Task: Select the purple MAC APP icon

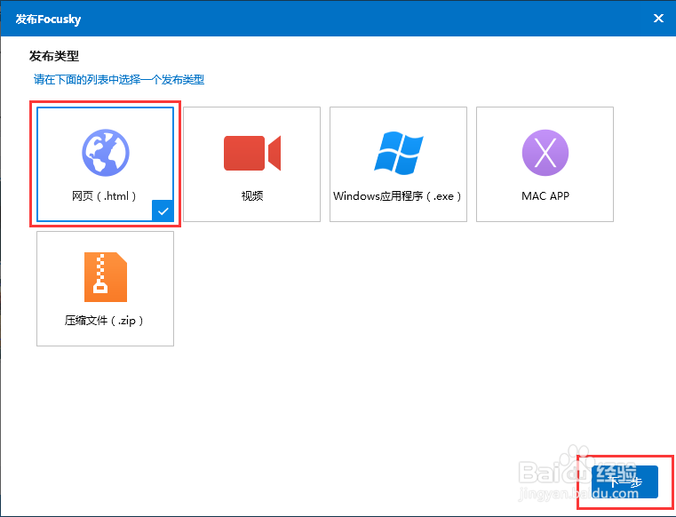Action: [x=545, y=153]
